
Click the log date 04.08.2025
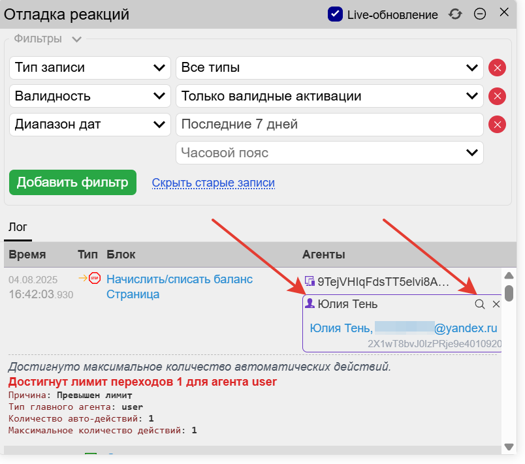pyautogui.click(x=33, y=280)
